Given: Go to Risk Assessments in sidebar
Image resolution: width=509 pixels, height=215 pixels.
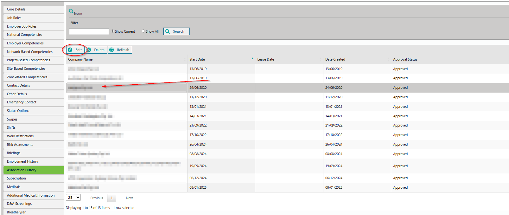Looking at the screenshot, I should point(20,145).
